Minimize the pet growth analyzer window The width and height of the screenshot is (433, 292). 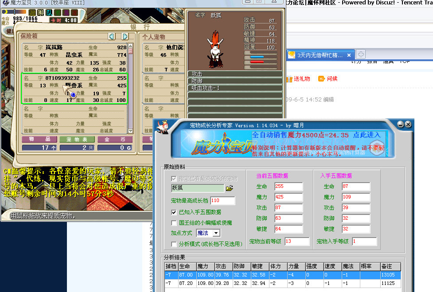pos(400,125)
